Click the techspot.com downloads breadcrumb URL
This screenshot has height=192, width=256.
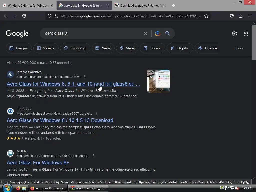54,114
